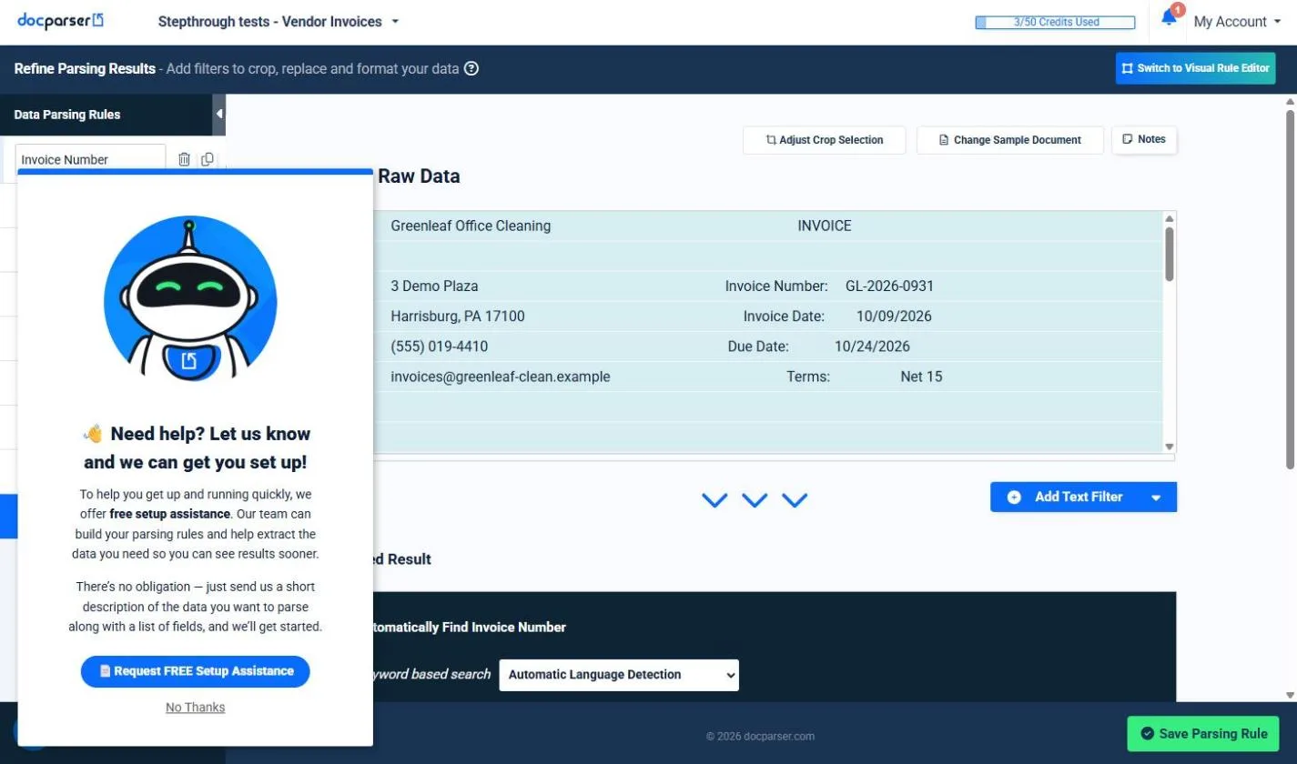The width and height of the screenshot is (1297, 764).
Task: Click Switch to Visual Rule Editor
Action: [1196, 68]
